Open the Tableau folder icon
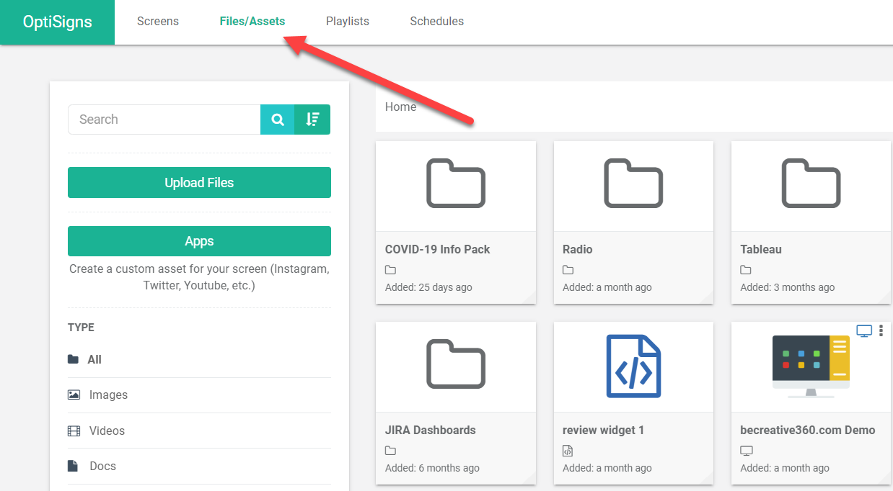The image size is (893, 491). pyautogui.click(x=811, y=184)
